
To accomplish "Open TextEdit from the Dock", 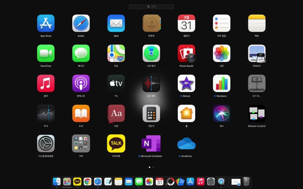I will pyautogui.click(x=108, y=182).
